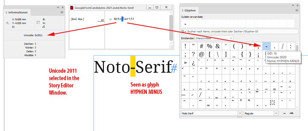Select the at sign @ glyph
This screenshot has height=131, width=308.
coord(202,54)
